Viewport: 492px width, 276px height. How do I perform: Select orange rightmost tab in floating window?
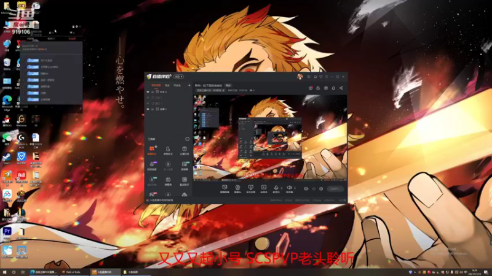72,39
